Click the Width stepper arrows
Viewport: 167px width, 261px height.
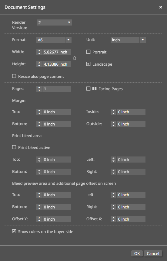[x=39, y=52]
